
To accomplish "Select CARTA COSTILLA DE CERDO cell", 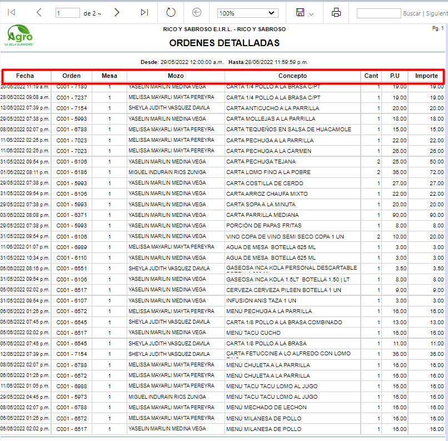I will [x=265, y=183].
